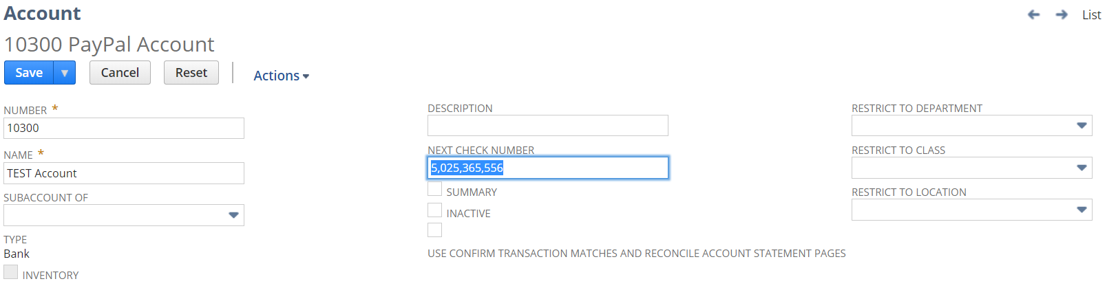Viewport: 1107px width, 288px height.
Task: Cancel editing the account
Action: pyautogui.click(x=120, y=73)
